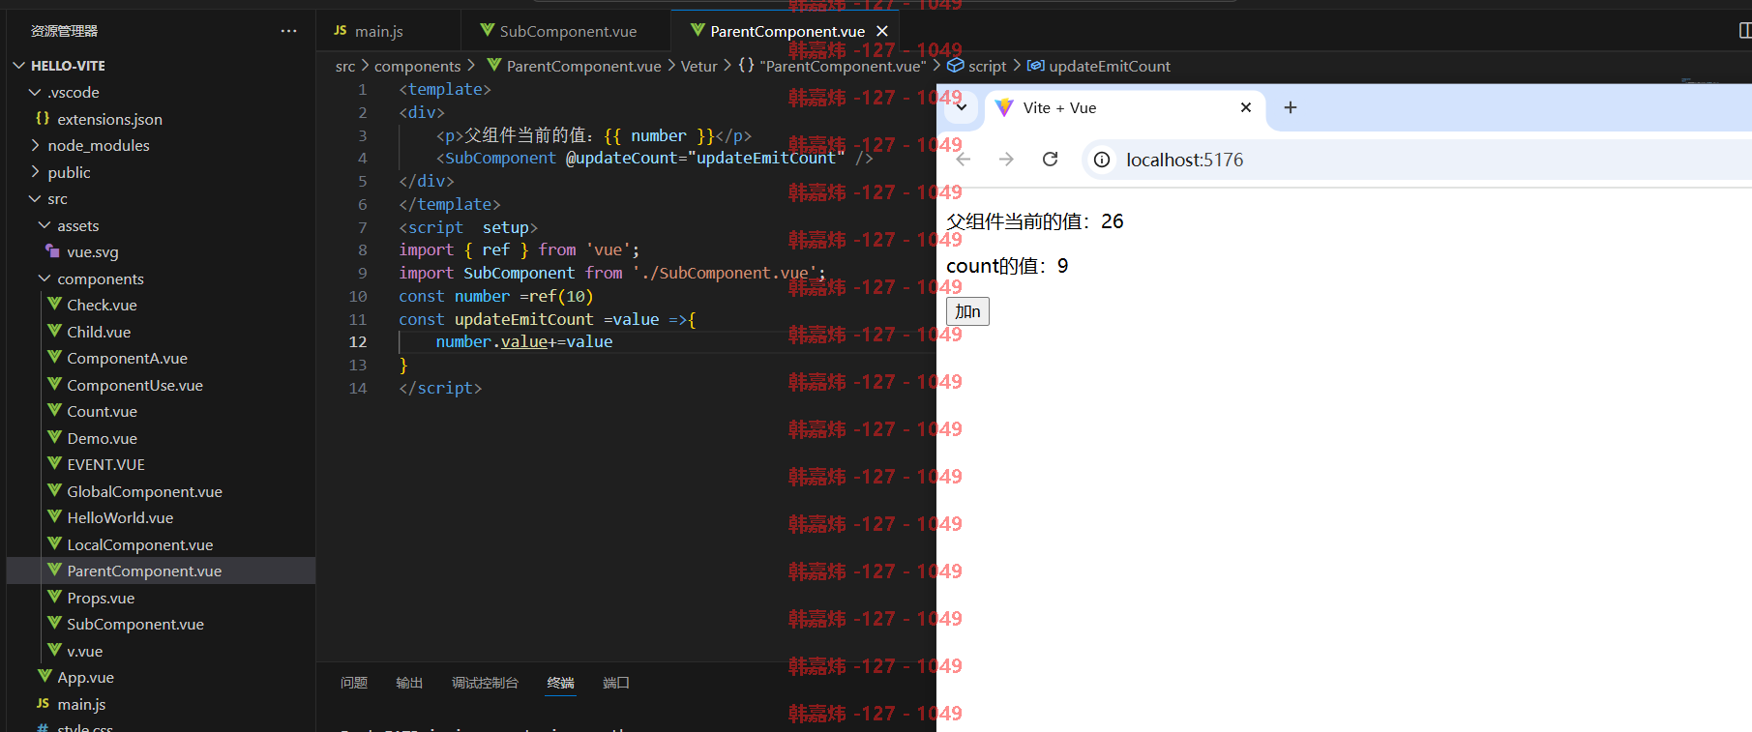Viewport: 1752px width, 732px height.
Task: Go forward in the browser
Action: (1006, 160)
